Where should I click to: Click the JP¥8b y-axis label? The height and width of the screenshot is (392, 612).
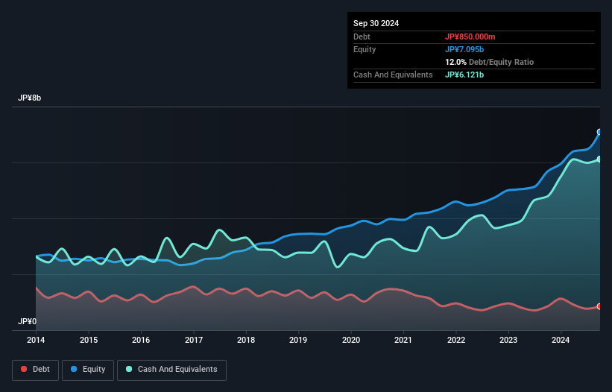point(29,98)
